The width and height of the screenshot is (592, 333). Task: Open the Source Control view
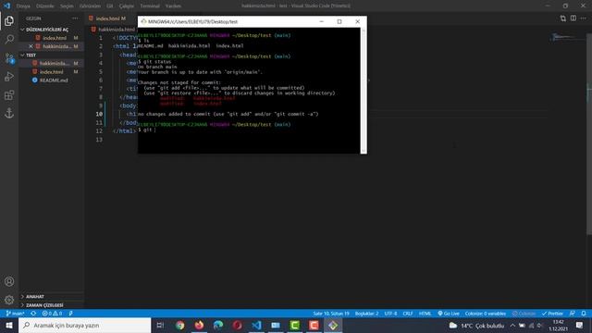click(9, 57)
